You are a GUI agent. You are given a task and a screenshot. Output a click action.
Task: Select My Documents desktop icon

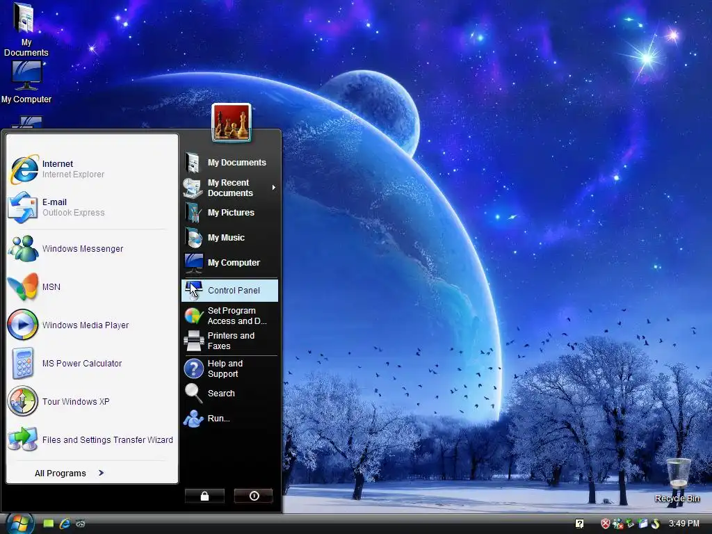26,29
